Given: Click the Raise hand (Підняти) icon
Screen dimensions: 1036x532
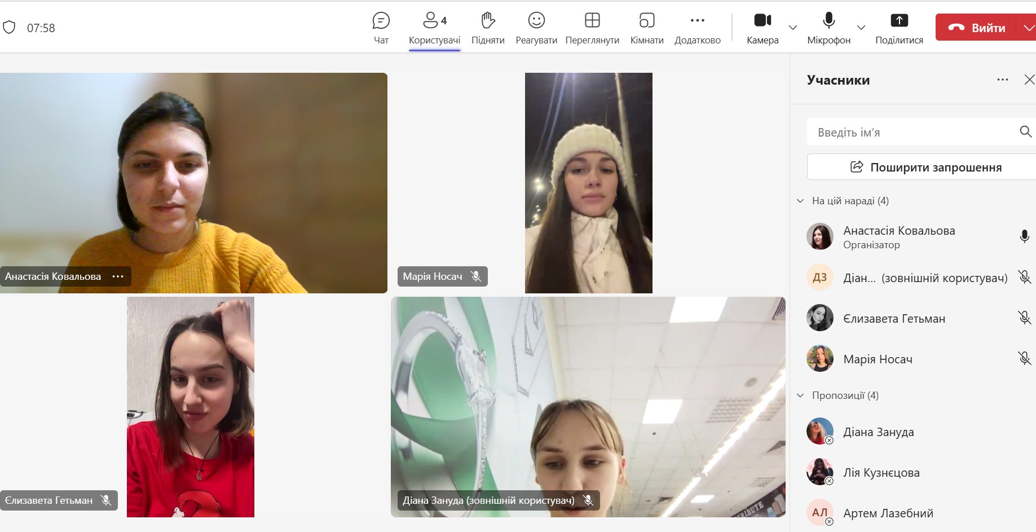Looking at the screenshot, I should click(x=488, y=21).
